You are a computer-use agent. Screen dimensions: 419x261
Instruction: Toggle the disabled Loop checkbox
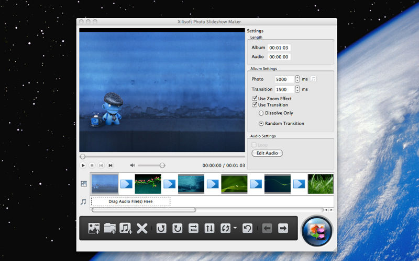point(254,145)
